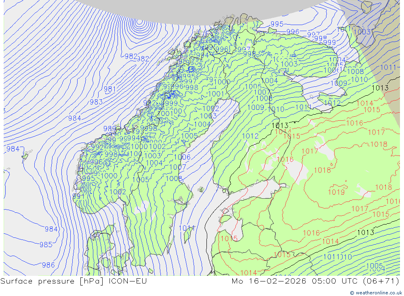The image size is (404, 296).
Task: Click the 989 isobar label
Action: 110,128
